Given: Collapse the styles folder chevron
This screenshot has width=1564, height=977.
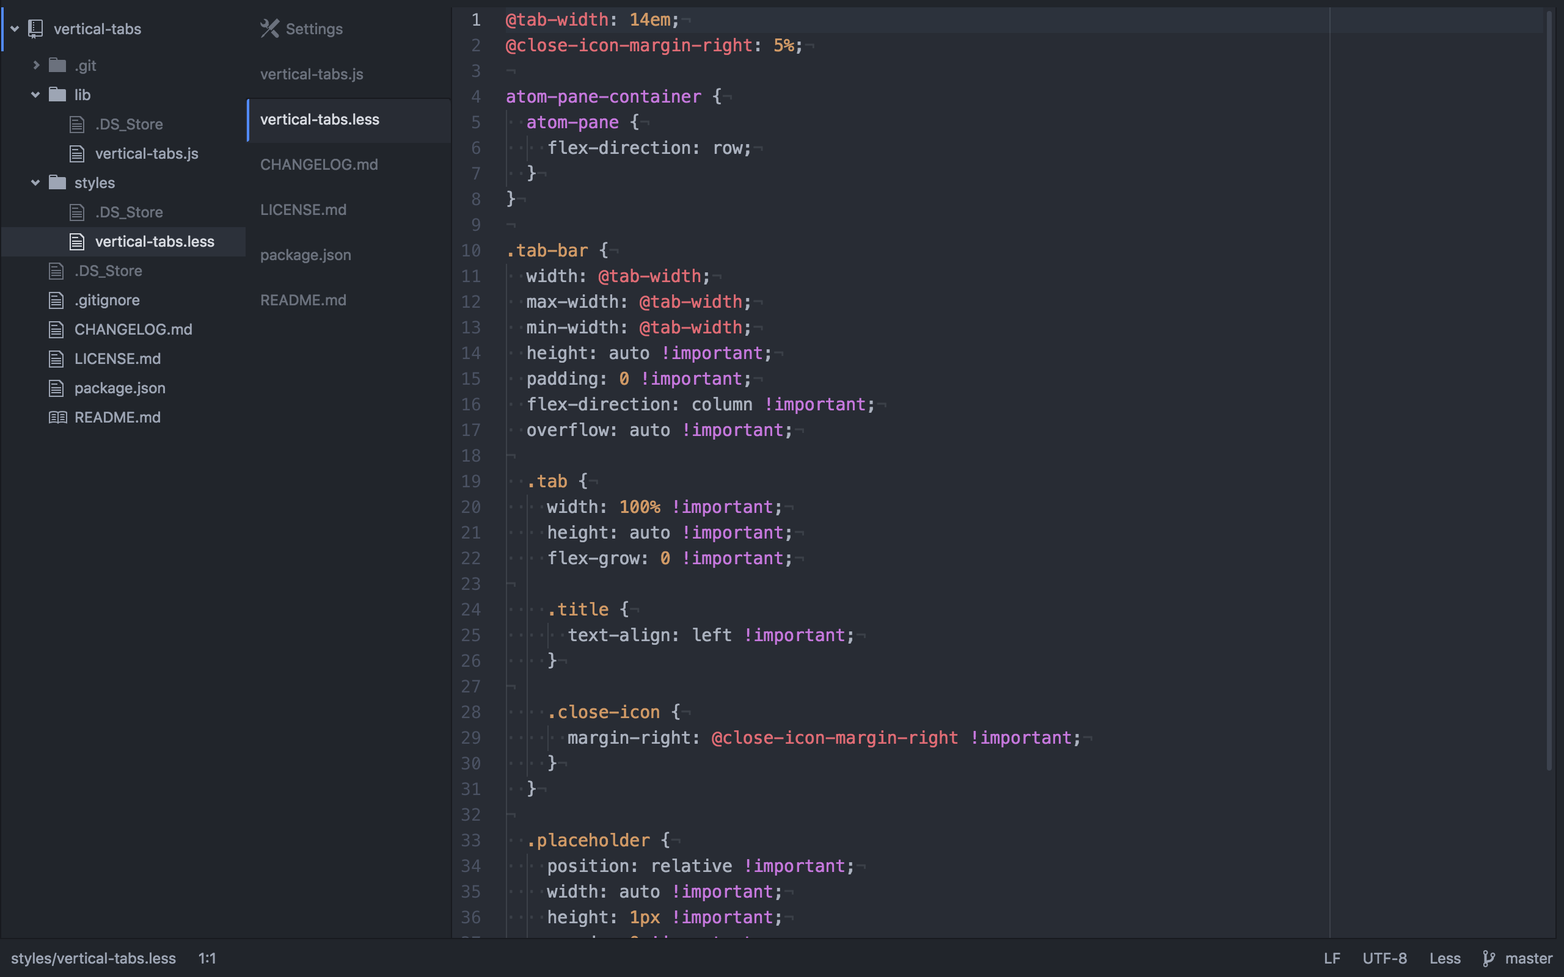Looking at the screenshot, I should coord(35,183).
